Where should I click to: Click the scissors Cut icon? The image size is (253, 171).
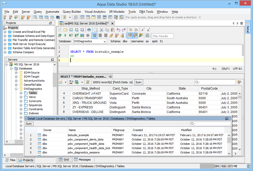coord(101,30)
